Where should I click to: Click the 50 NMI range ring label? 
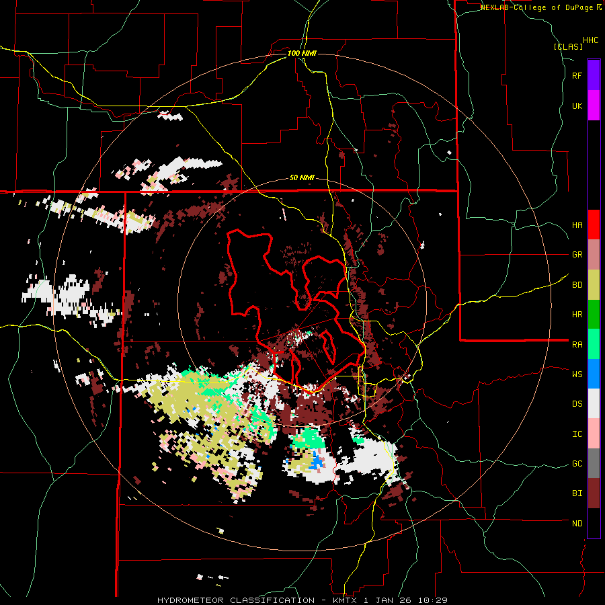click(302, 178)
